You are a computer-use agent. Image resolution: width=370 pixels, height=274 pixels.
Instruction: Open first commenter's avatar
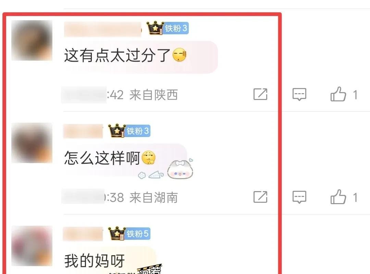click(x=32, y=40)
